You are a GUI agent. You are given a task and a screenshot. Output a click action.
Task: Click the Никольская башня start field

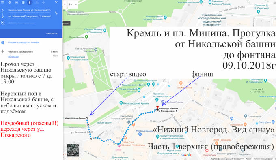click(x=29, y=10)
